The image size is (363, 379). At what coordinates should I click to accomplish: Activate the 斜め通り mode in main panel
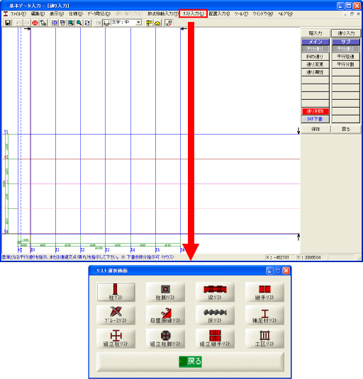click(x=315, y=57)
